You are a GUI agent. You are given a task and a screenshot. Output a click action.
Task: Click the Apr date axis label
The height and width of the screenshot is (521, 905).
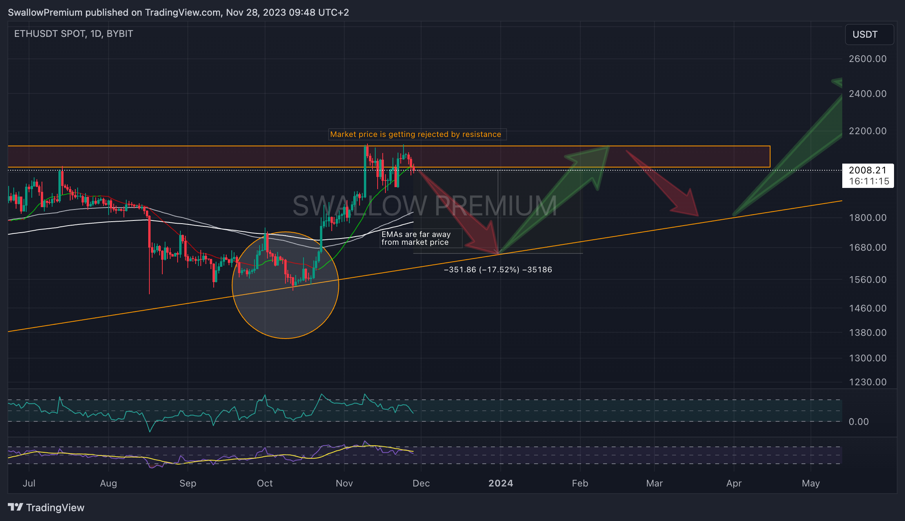pos(734,483)
